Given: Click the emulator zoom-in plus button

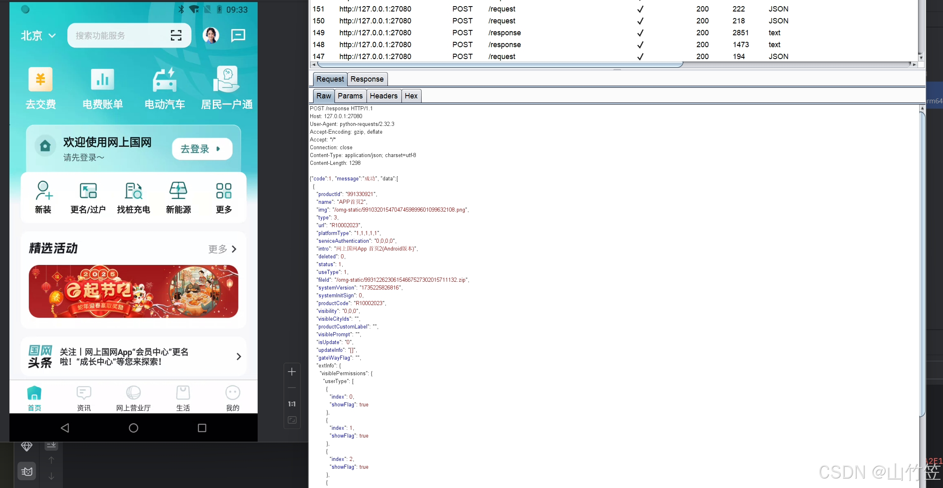Looking at the screenshot, I should coord(292,372).
